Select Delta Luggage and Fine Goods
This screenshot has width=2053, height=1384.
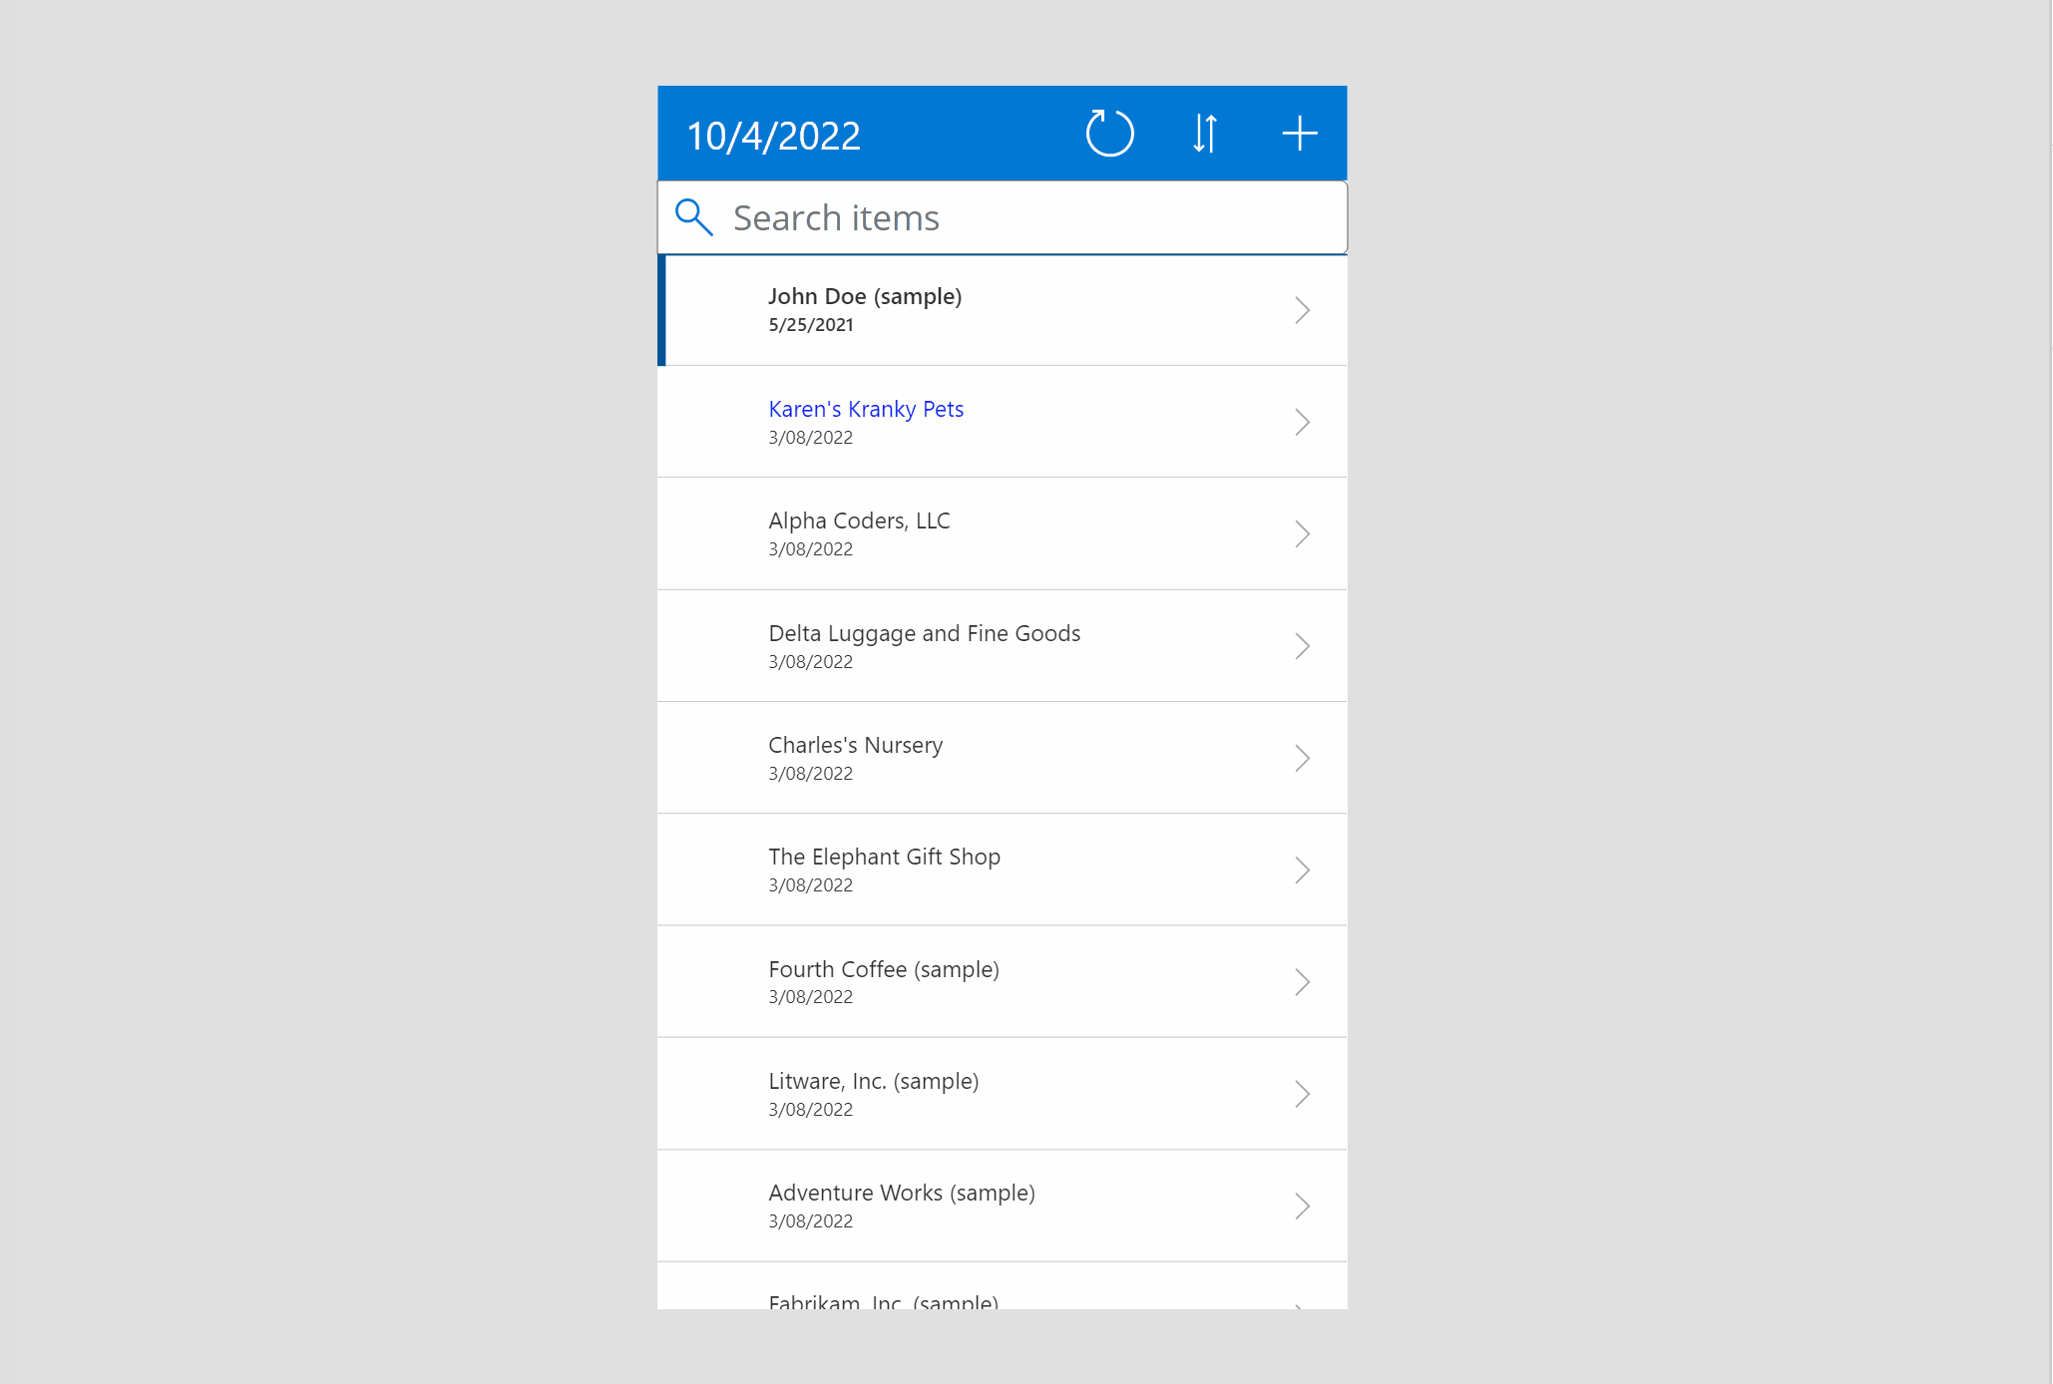(1003, 646)
